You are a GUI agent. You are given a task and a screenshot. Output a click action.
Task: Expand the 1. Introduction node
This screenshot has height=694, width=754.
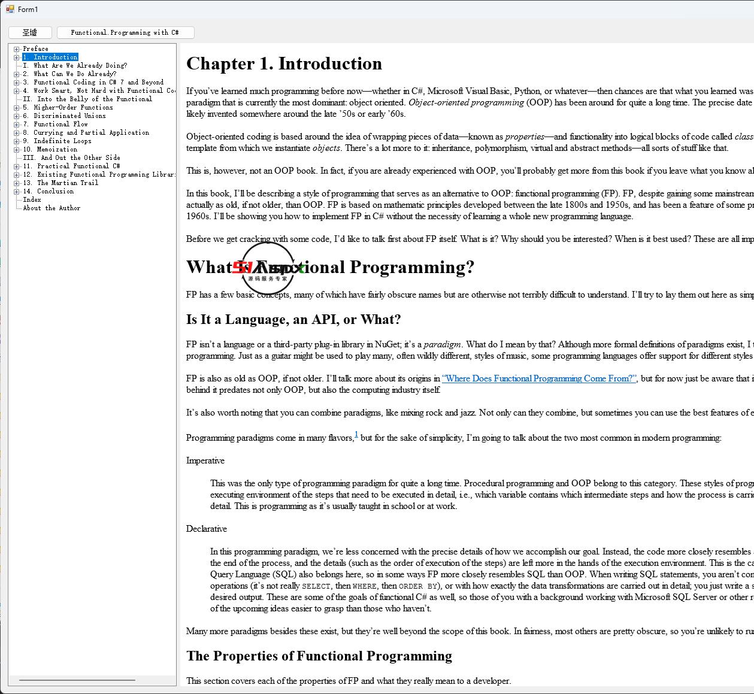(17, 57)
